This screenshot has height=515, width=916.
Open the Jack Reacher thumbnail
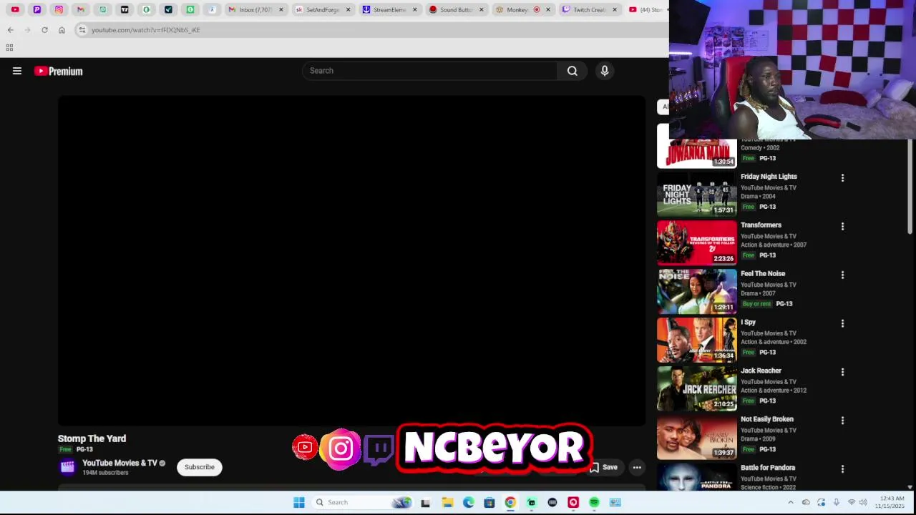696,388
